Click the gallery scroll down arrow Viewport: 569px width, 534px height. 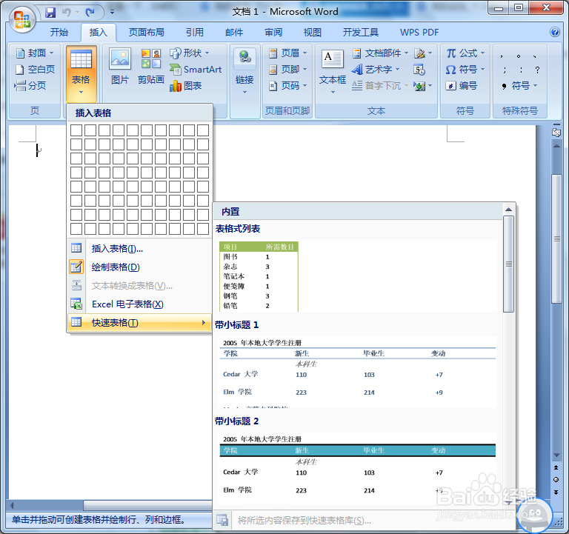click(509, 503)
